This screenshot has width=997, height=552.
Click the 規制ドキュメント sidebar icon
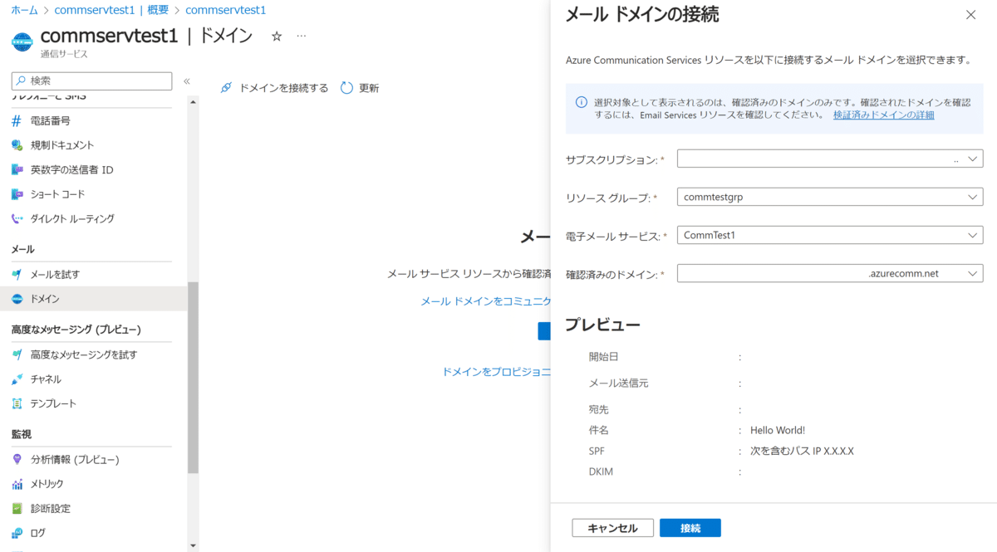[x=17, y=145]
